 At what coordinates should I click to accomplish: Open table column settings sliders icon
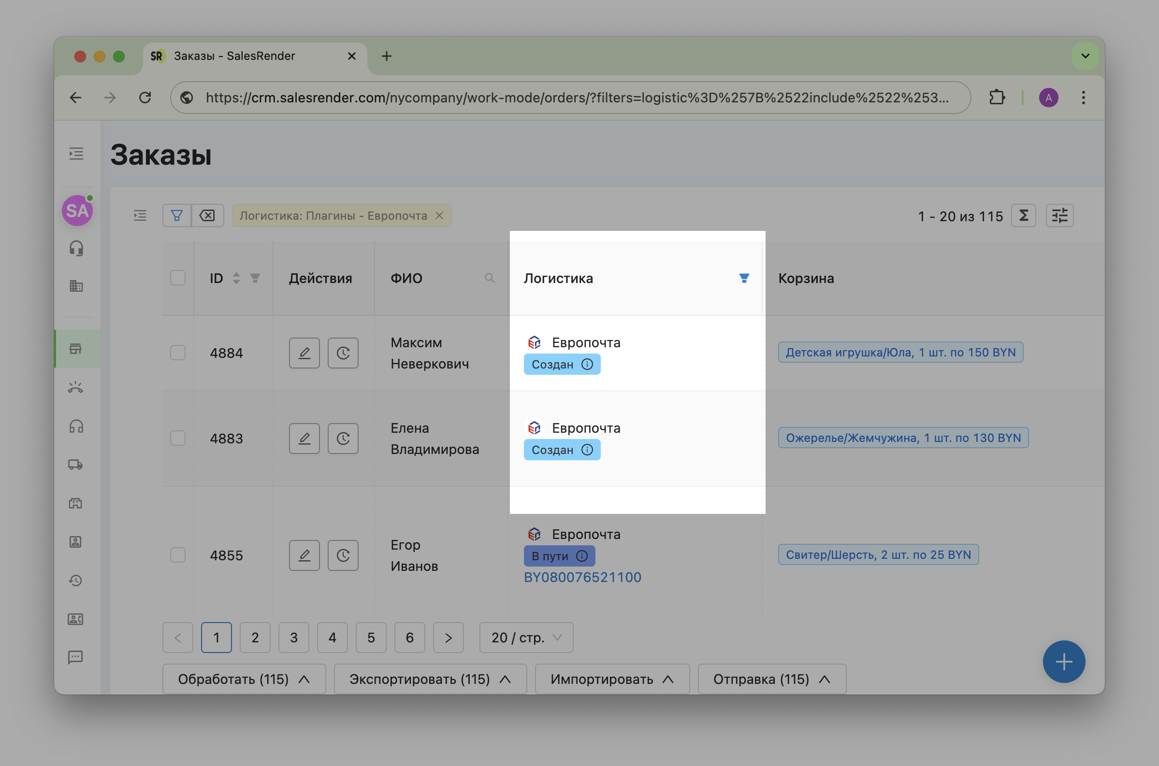(1059, 215)
